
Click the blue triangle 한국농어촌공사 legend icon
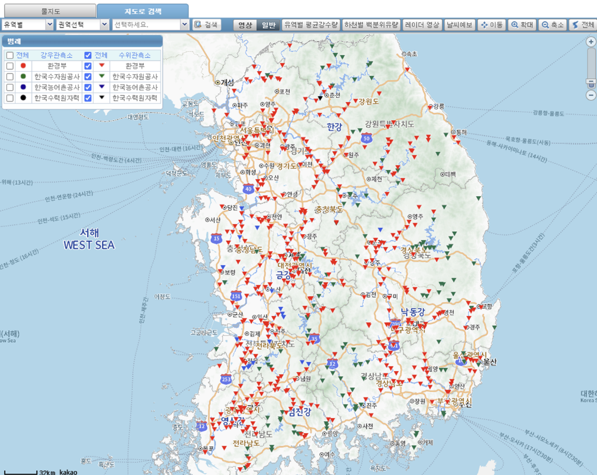[101, 87]
